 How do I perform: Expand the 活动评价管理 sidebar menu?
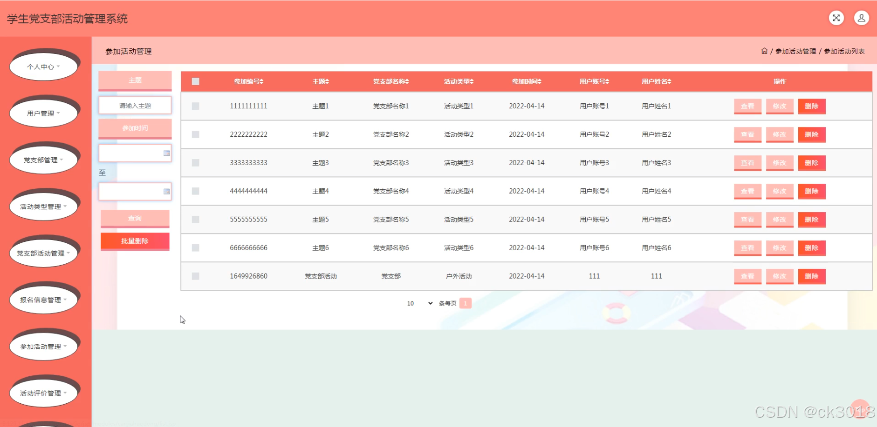43,393
